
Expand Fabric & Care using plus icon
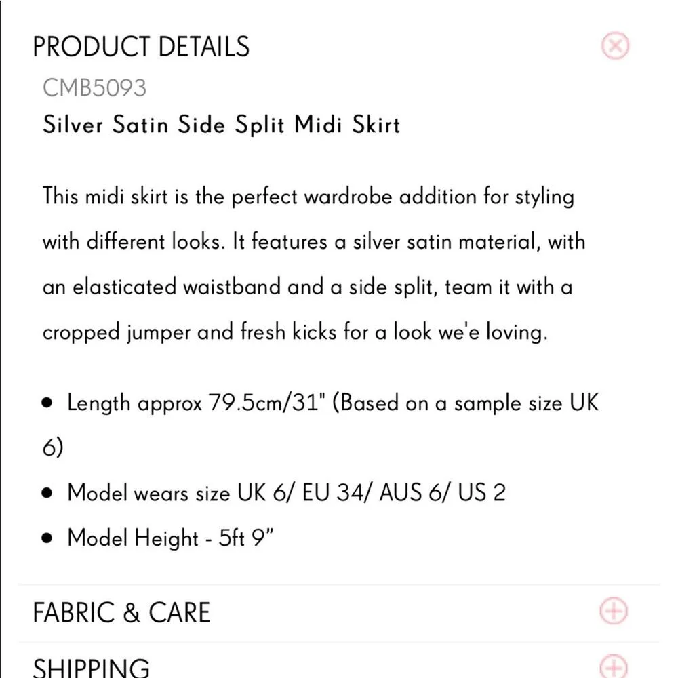(x=615, y=611)
